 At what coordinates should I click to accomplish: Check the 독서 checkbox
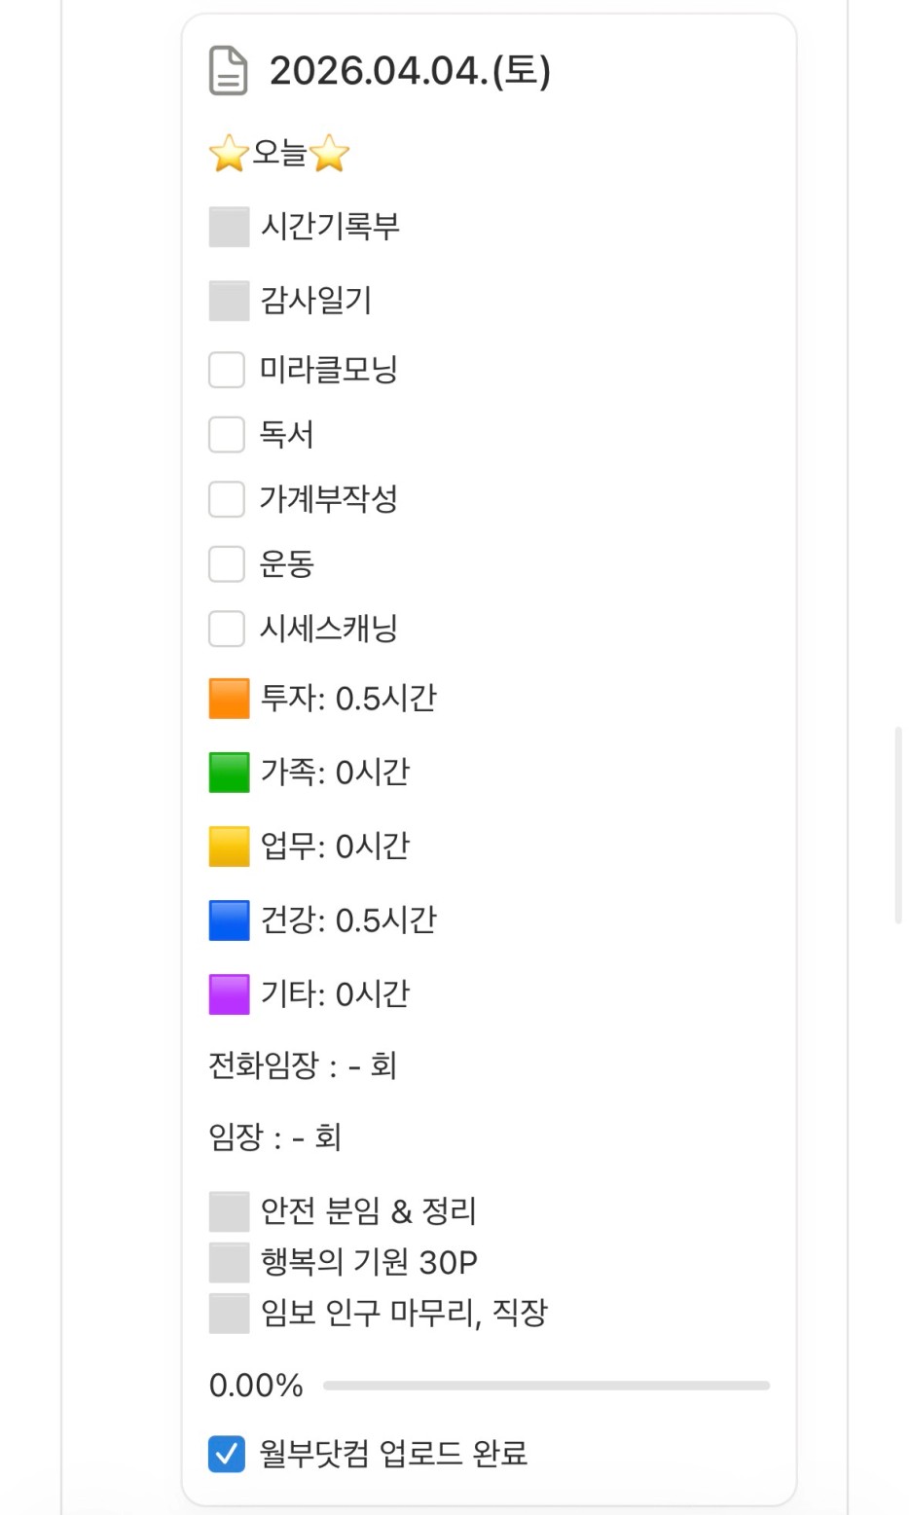[227, 435]
